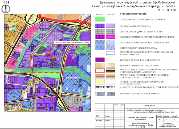The image size is (179, 129).
Task: Click the garages and parking swatch
Action: tap(100, 93)
